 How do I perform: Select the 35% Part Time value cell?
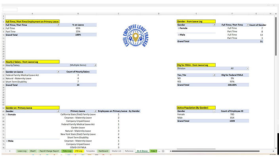tap(78, 31)
